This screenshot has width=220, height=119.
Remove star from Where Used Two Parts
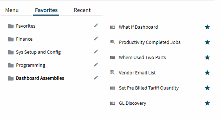[207, 57]
